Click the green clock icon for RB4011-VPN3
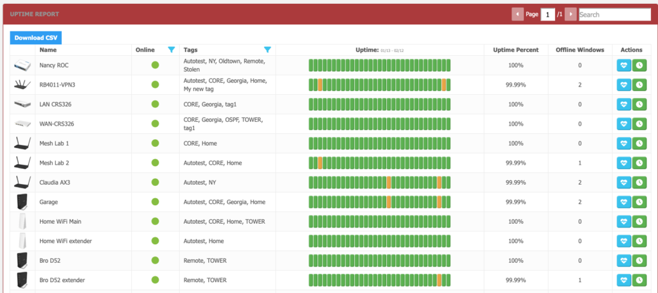Screen dimensions: 658x293 (639, 85)
